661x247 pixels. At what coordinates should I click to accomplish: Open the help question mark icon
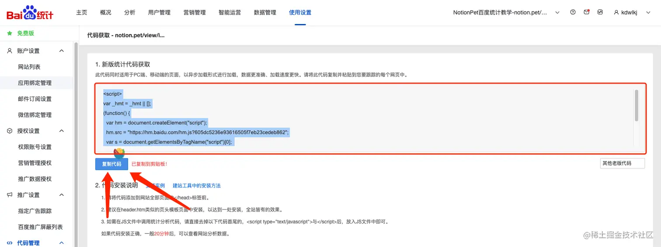pos(573,12)
